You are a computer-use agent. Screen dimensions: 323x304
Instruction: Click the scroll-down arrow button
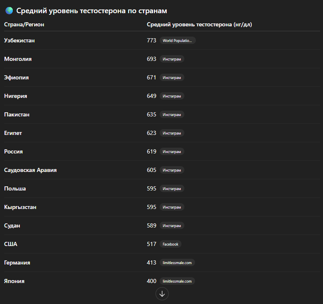click(x=162, y=294)
